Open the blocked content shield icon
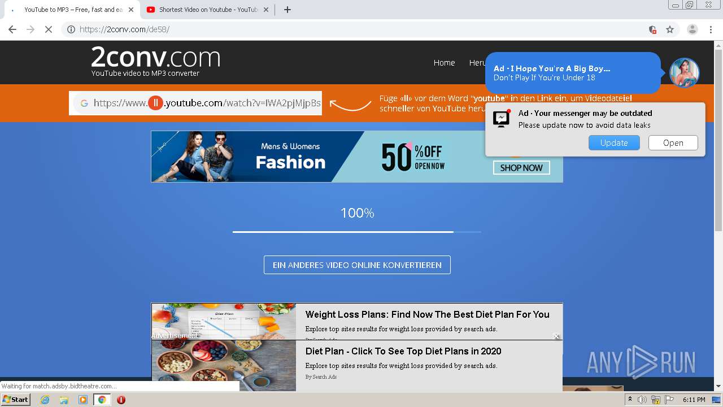Image resolution: width=723 pixels, height=407 pixels. click(x=652, y=29)
